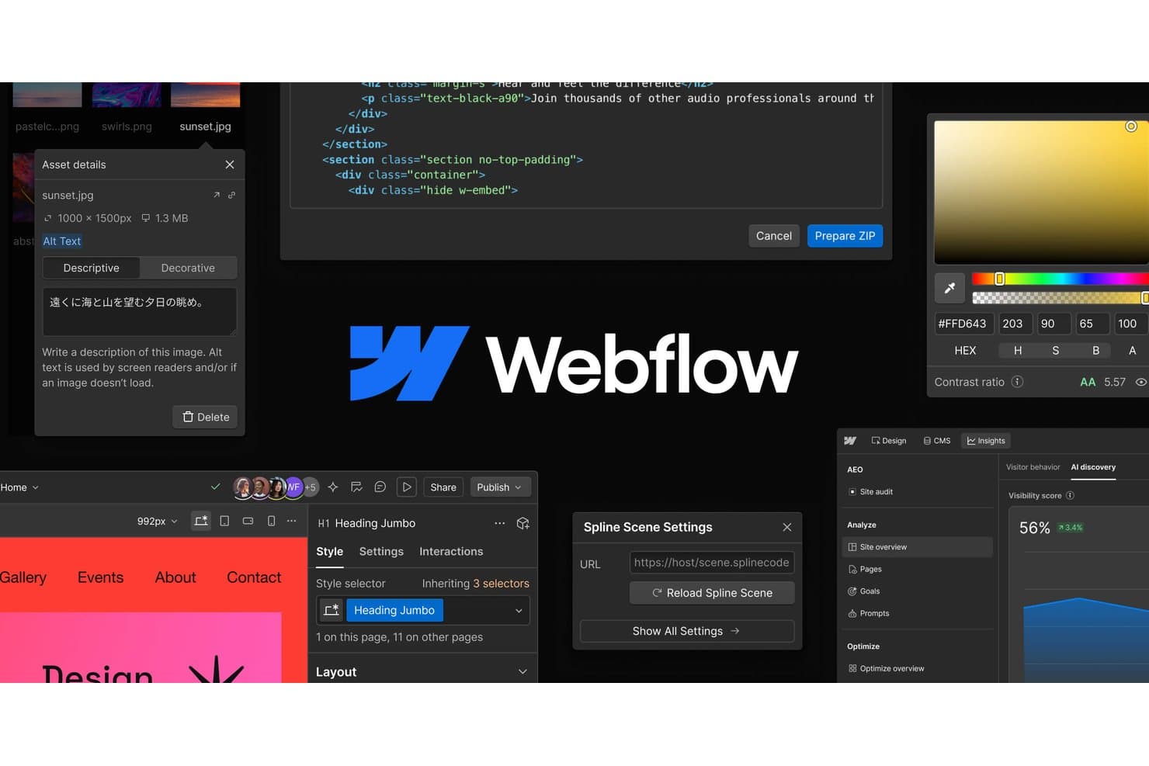Preview the site with the play icon
The image size is (1149, 766).
(x=407, y=487)
